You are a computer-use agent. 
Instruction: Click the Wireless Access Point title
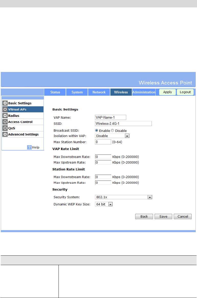165,83
